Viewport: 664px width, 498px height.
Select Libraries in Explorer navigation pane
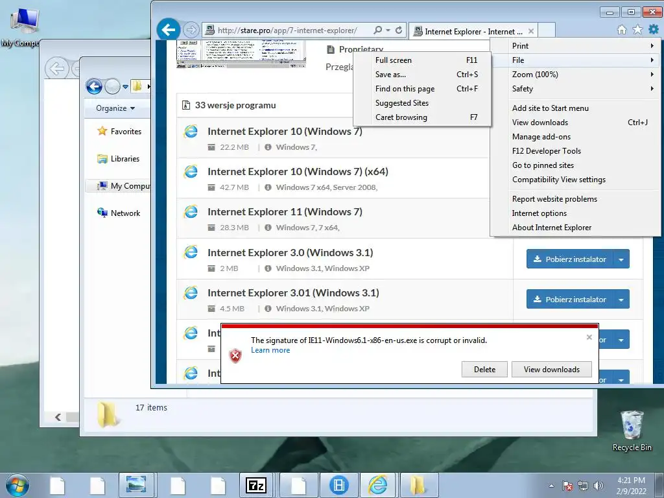click(x=119, y=159)
